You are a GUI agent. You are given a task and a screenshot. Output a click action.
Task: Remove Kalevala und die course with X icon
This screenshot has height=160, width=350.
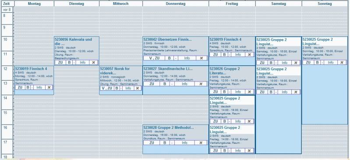94,63
